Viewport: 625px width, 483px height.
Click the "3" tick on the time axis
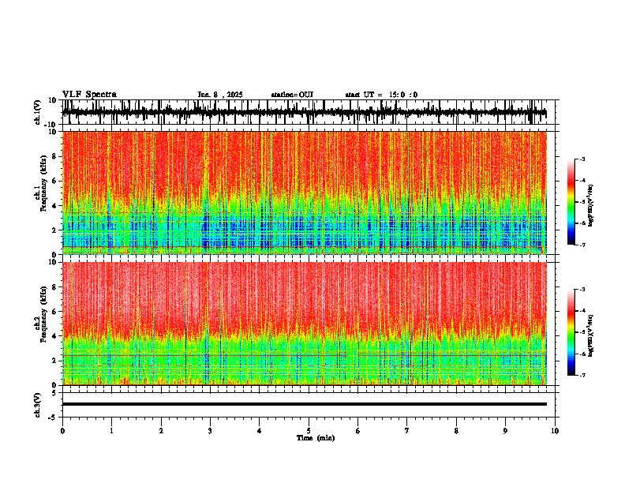pos(210,431)
